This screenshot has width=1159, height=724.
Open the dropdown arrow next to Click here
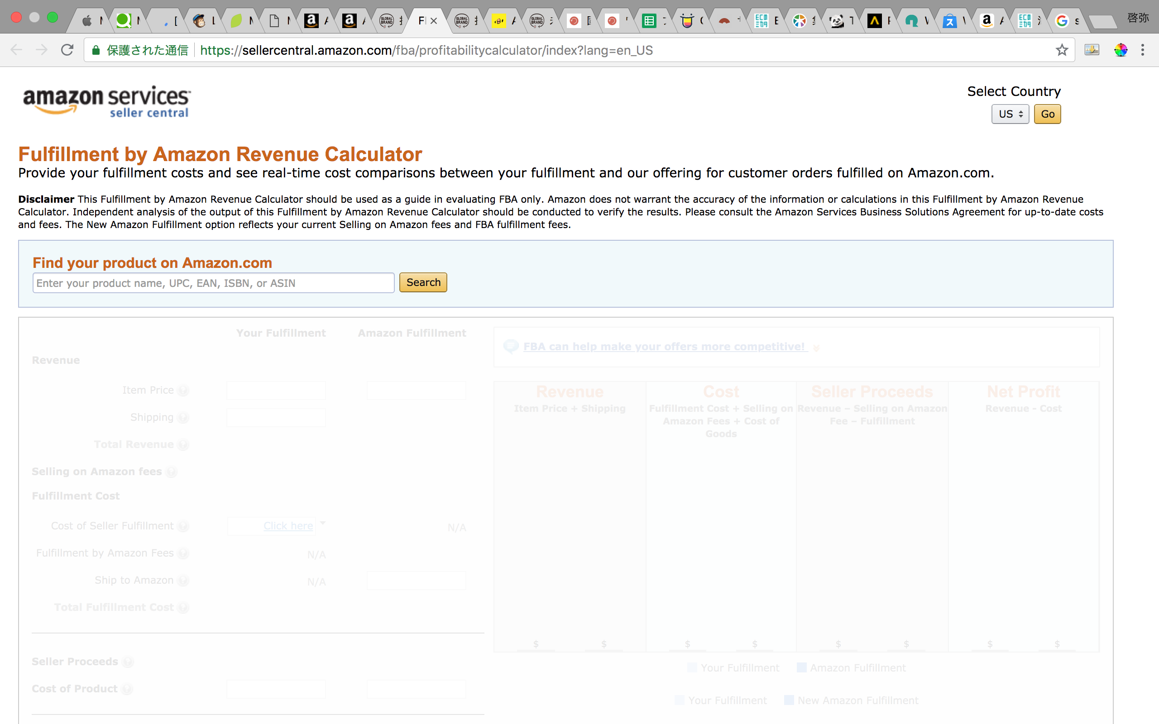tap(323, 523)
